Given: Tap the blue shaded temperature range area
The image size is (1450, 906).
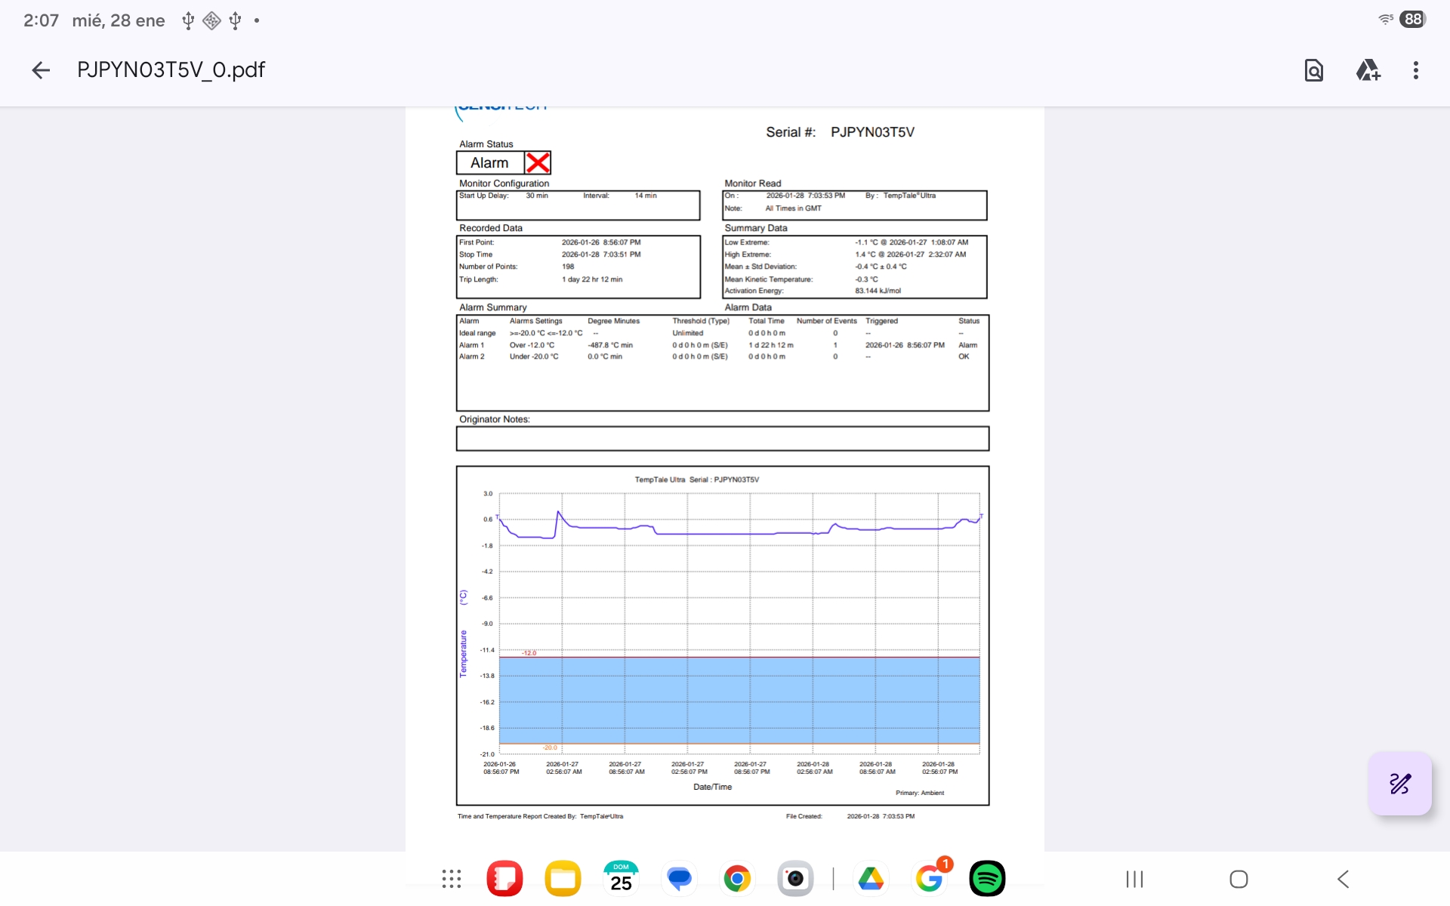Looking at the screenshot, I should (739, 700).
